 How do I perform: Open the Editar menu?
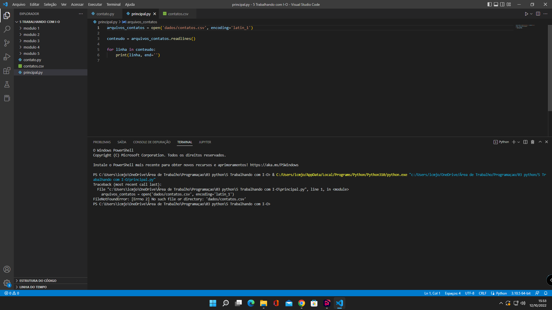pos(34,4)
